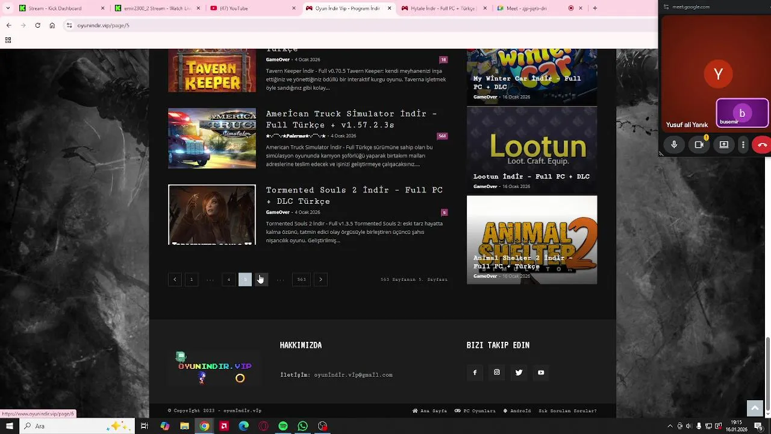The height and width of the screenshot is (434, 771).
Task: Open the Windows Start menu
Action: click(x=9, y=426)
